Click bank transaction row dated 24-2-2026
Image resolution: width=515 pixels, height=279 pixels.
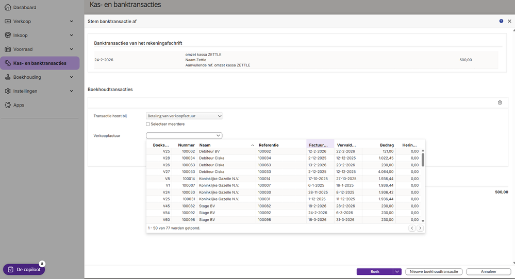tap(296, 60)
